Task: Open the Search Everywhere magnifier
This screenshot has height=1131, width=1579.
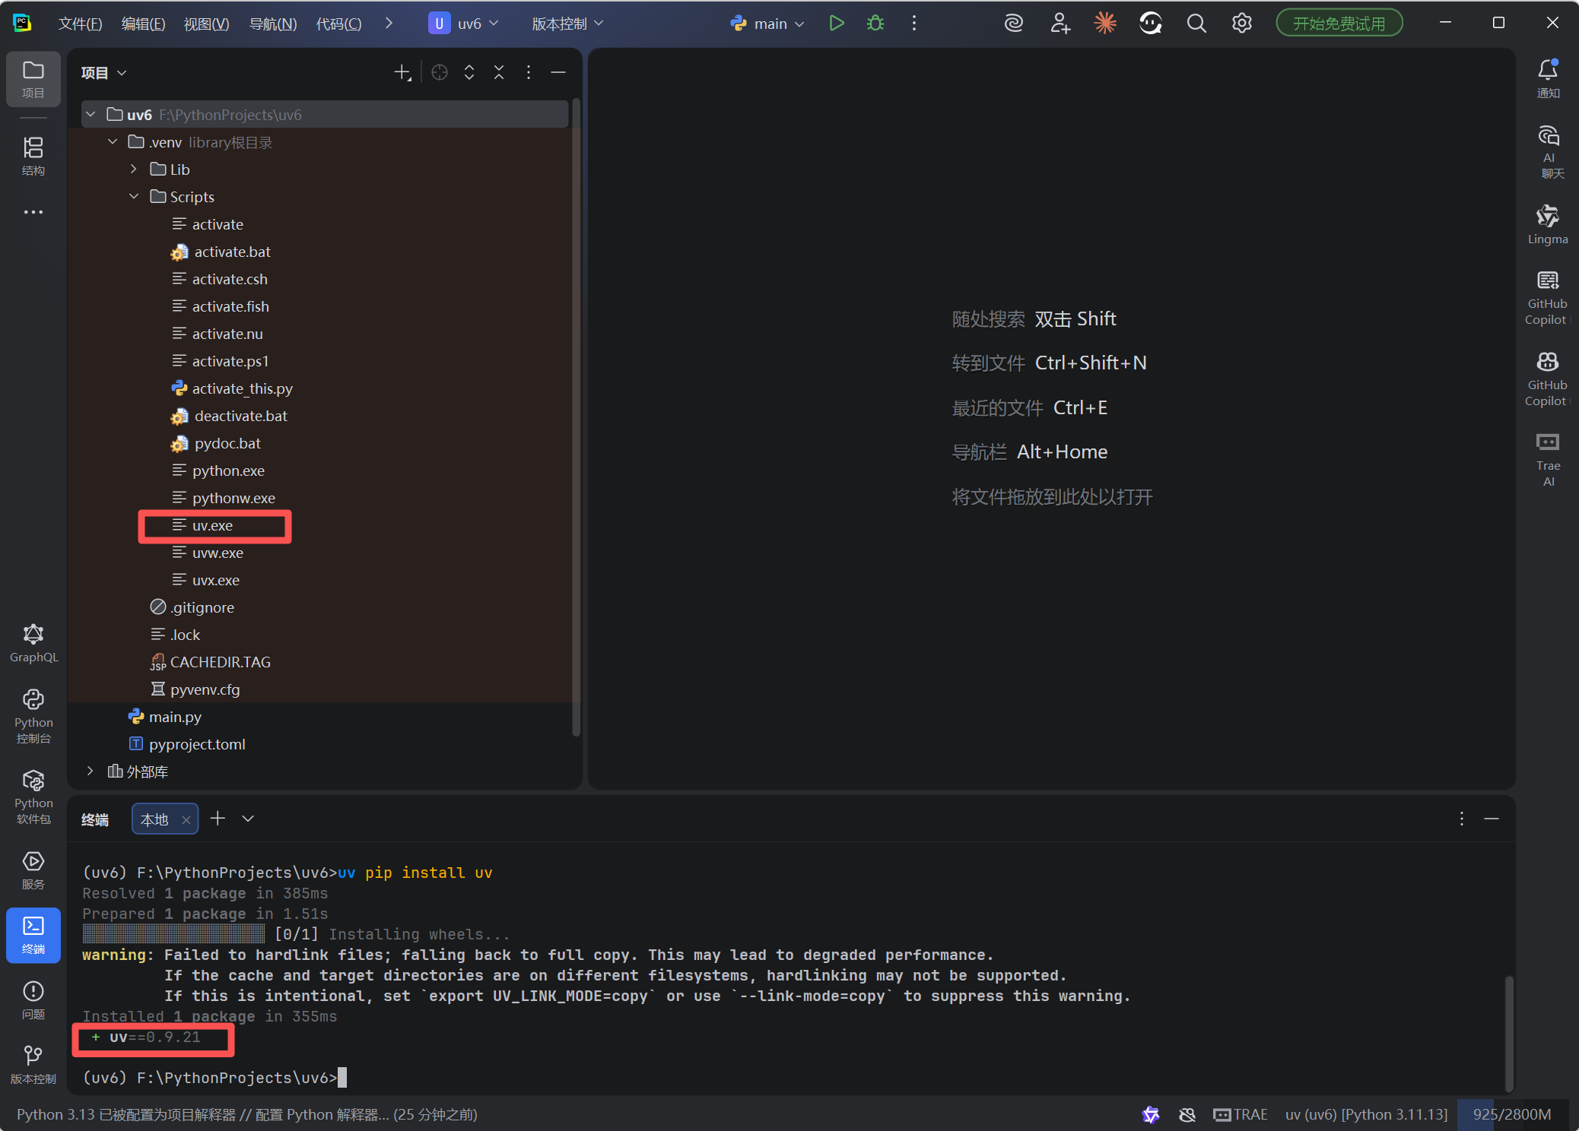Action: pyautogui.click(x=1196, y=24)
